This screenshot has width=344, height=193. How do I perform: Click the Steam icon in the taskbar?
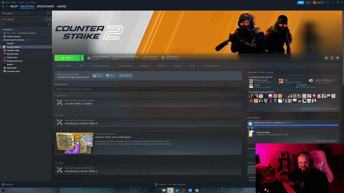coord(177,190)
